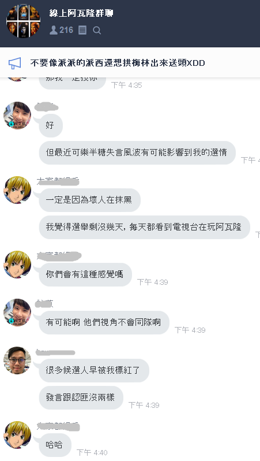
Task: Search chat with the magnifier icon
Action: (x=97, y=30)
